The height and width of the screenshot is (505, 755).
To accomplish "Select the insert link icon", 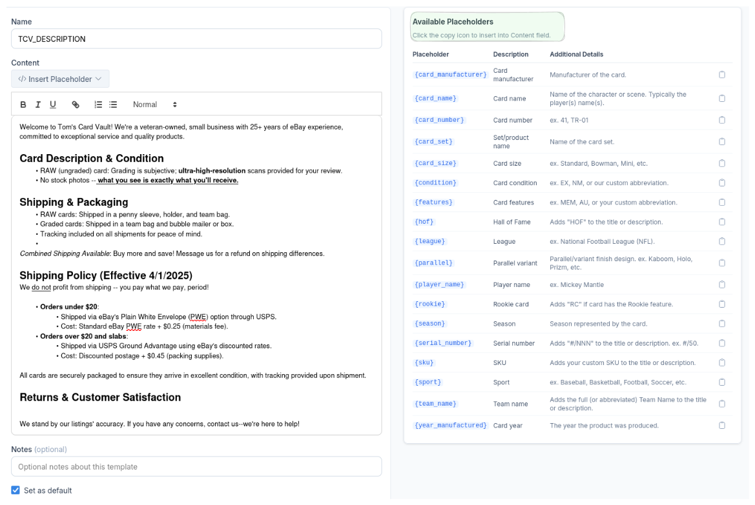I will point(77,104).
